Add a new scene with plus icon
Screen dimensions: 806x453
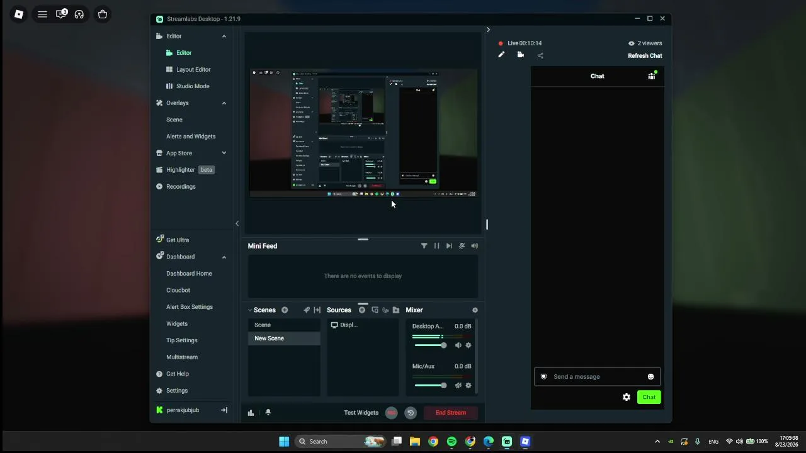click(285, 310)
